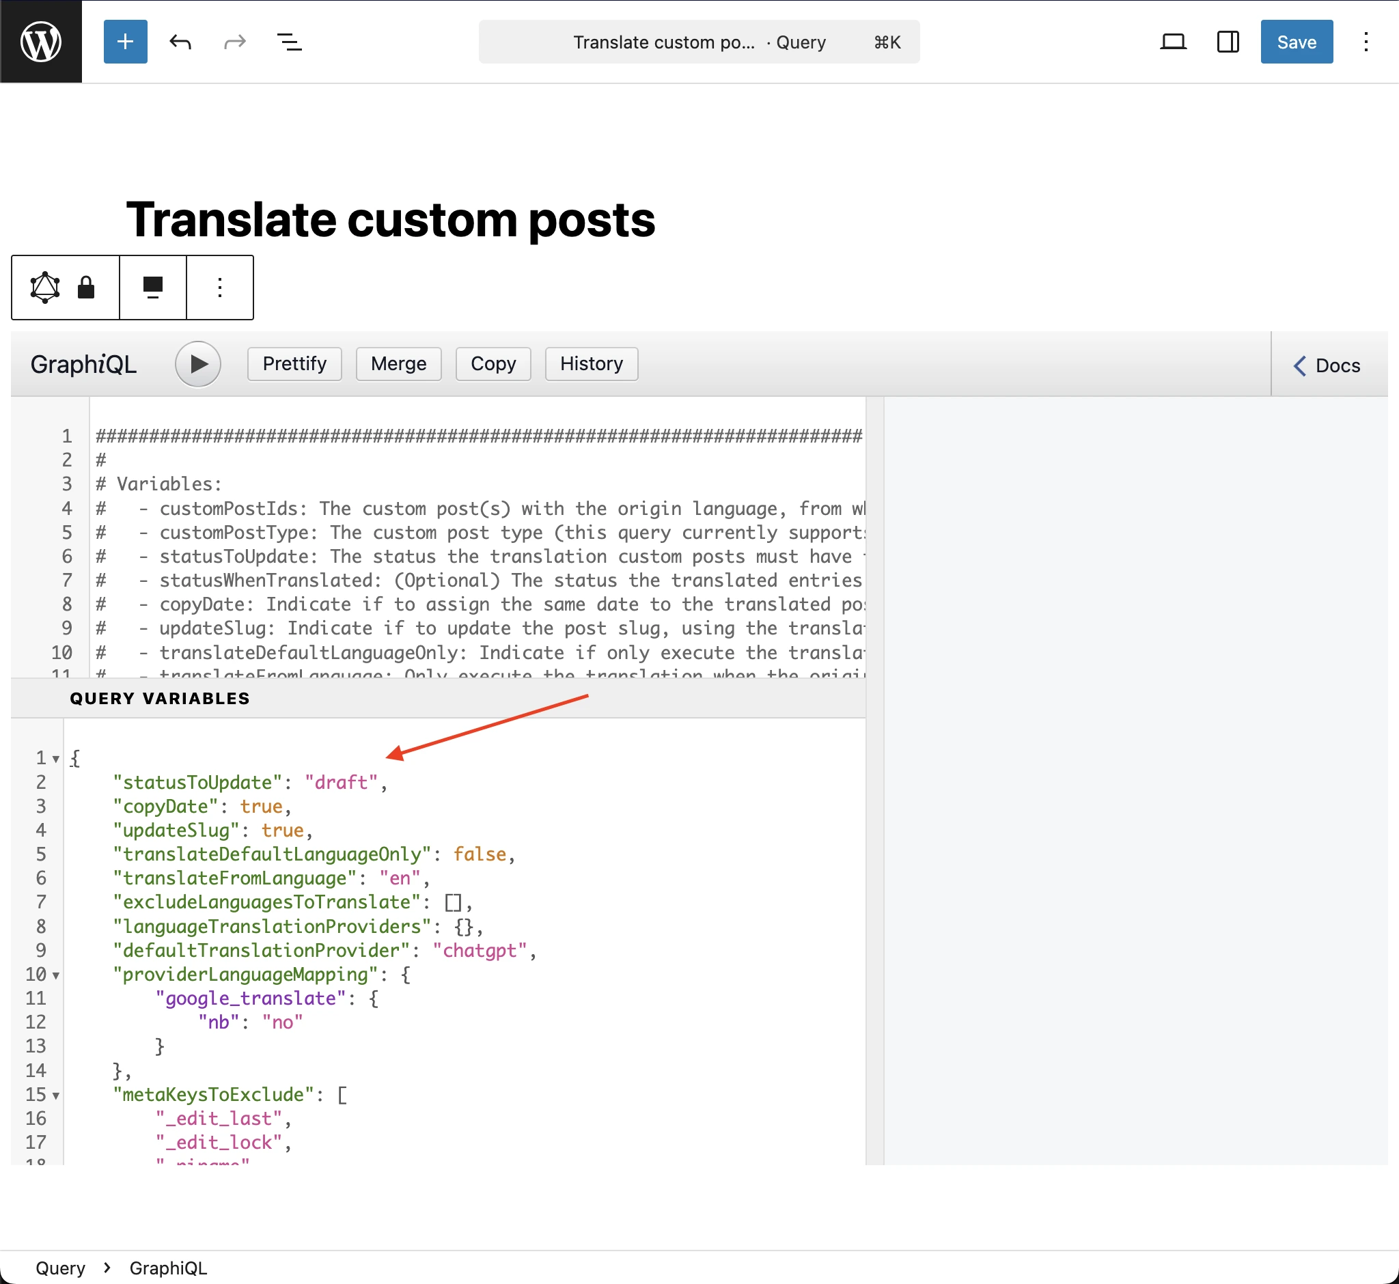This screenshot has width=1399, height=1284.
Task: Redo the last change
Action: tap(234, 42)
